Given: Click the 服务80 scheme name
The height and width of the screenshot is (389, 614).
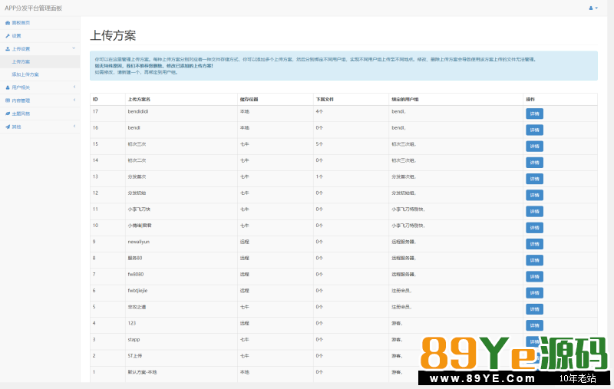Looking at the screenshot, I should point(135,259).
